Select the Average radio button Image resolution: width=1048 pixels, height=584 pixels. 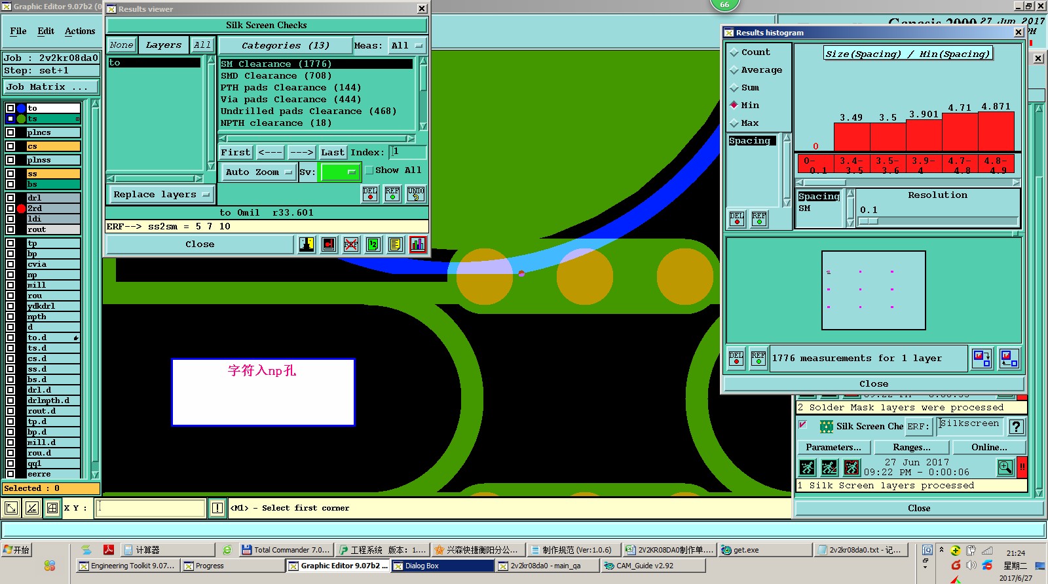(x=734, y=70)
